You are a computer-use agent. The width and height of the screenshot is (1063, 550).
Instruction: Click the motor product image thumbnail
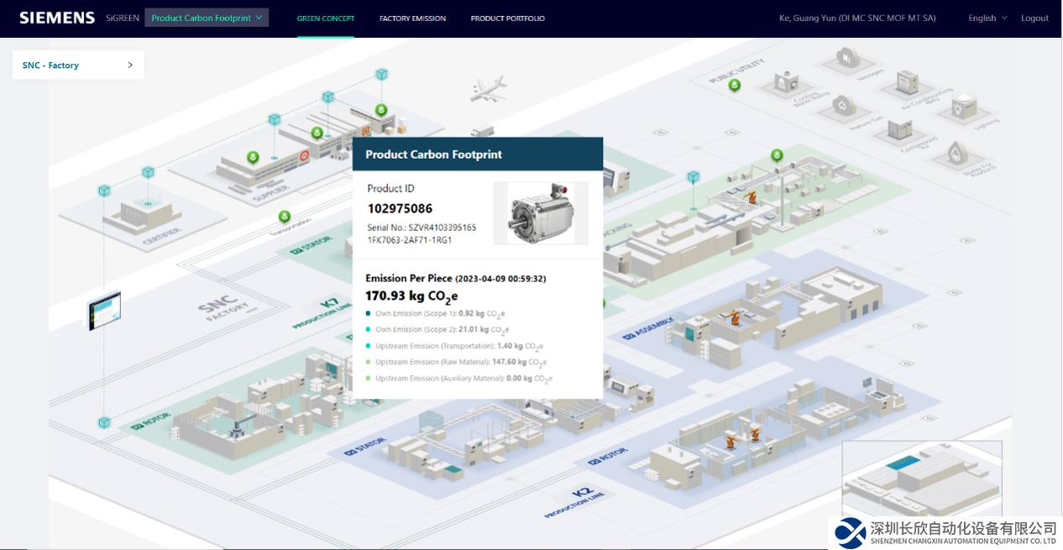pos(541,213)
